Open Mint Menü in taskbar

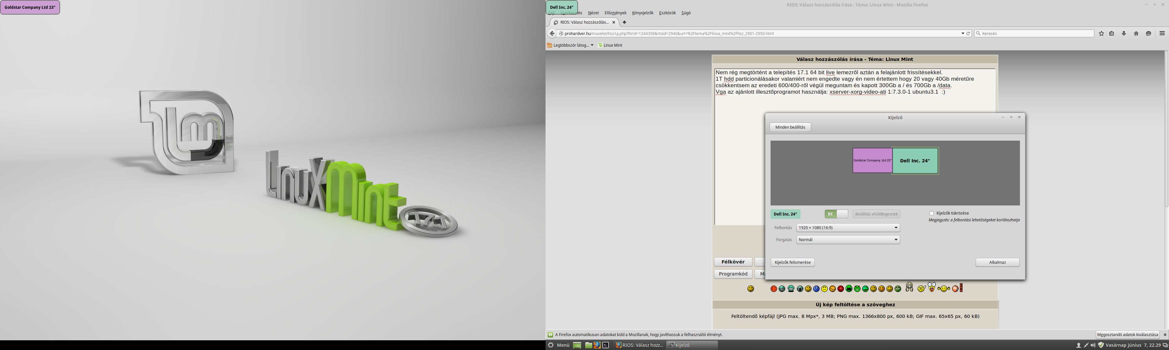(x=558, y=345)
